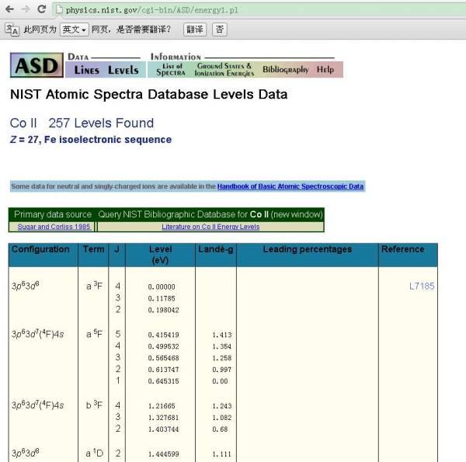Select the level value 0.11785
This screenshot has width=466, height=462.
click(162, 299)
